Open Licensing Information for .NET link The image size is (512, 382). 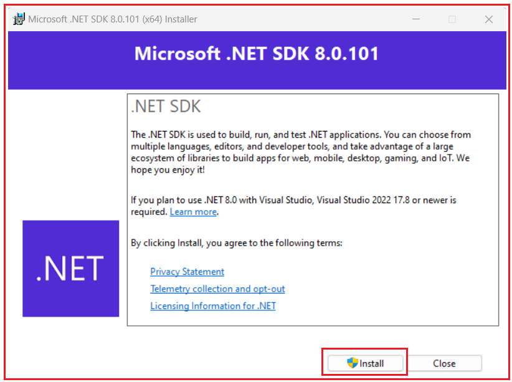click(x=213, y=306)
